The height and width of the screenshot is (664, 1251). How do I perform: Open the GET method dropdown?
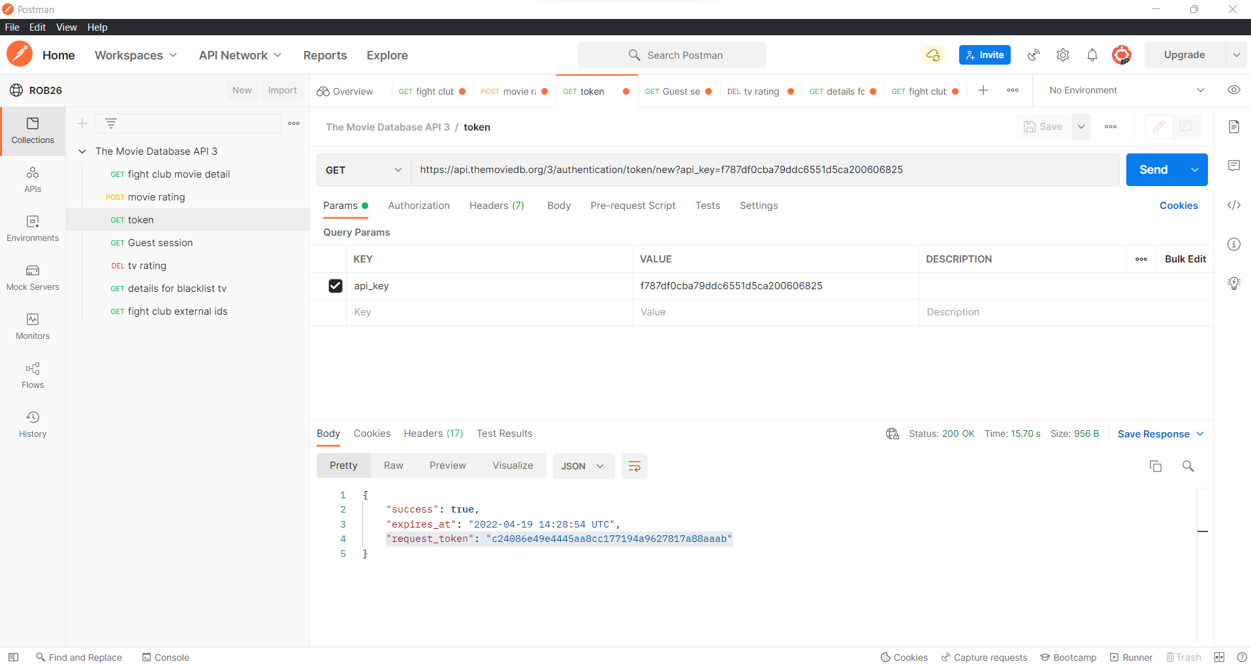pyautogui.click(x=363, y=170)
